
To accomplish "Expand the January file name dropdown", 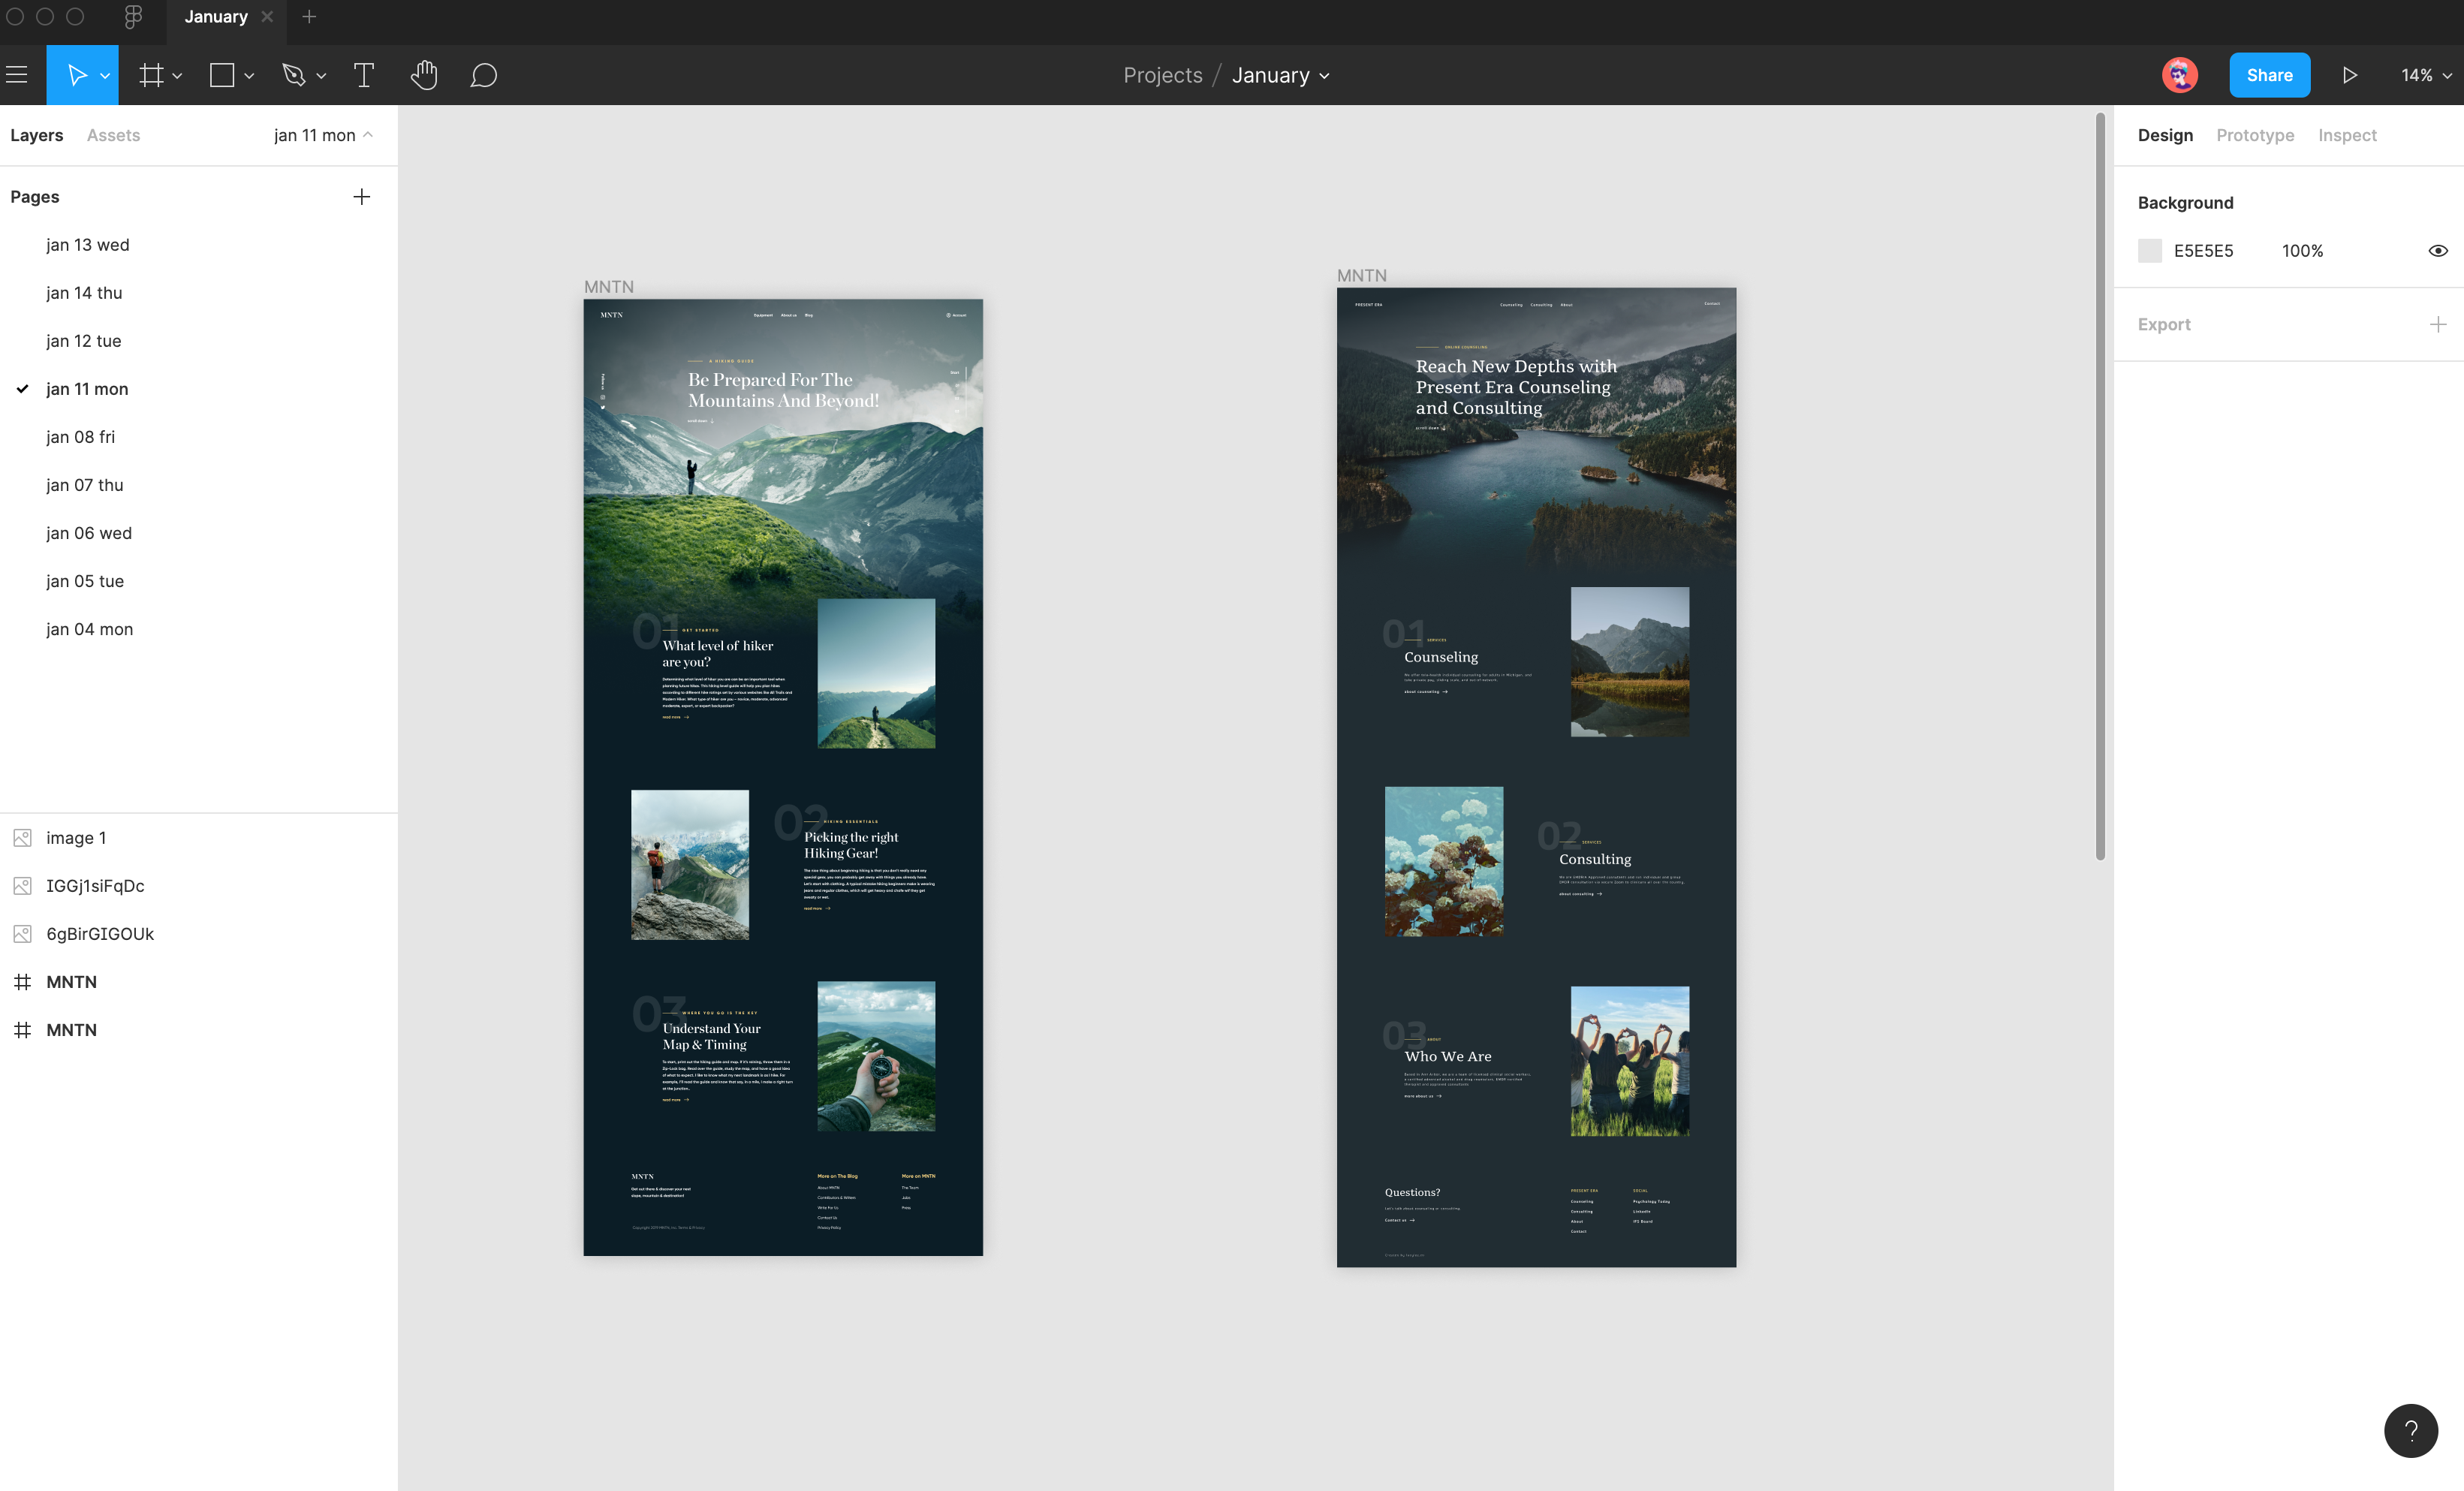I will click(1281, 75).
